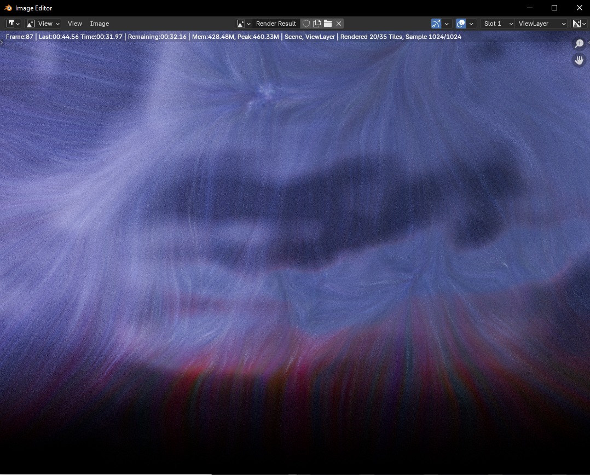Open the Image menu
Screen dimensions: 590x475
click(100, 24)
